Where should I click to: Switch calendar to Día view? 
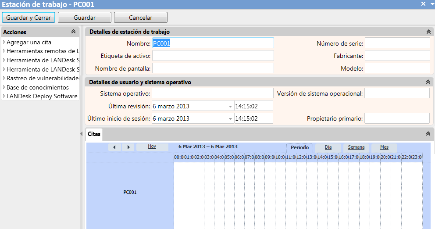(328, 147)
